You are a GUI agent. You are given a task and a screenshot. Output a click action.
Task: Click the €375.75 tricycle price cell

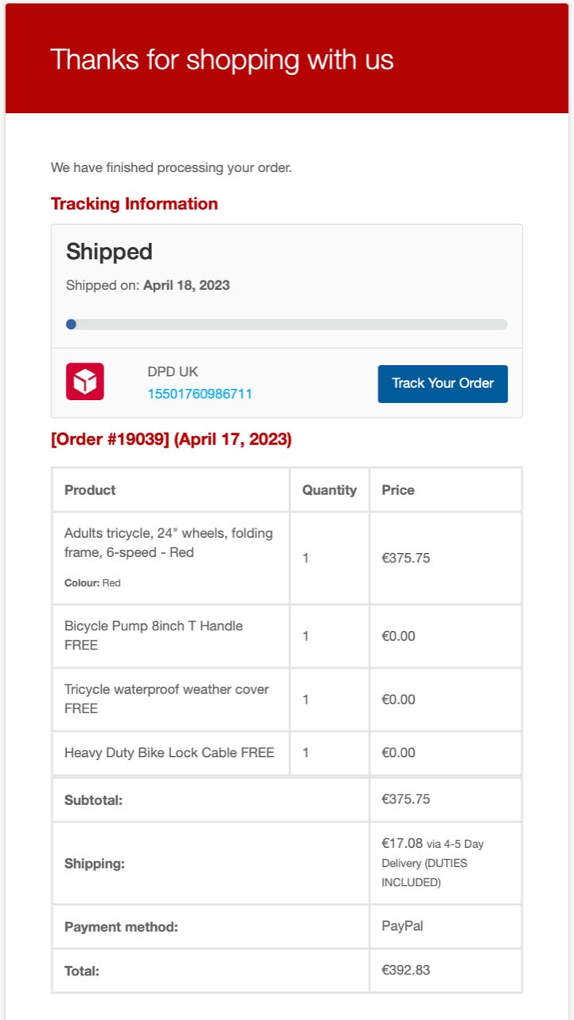click(x=406, y=558)
